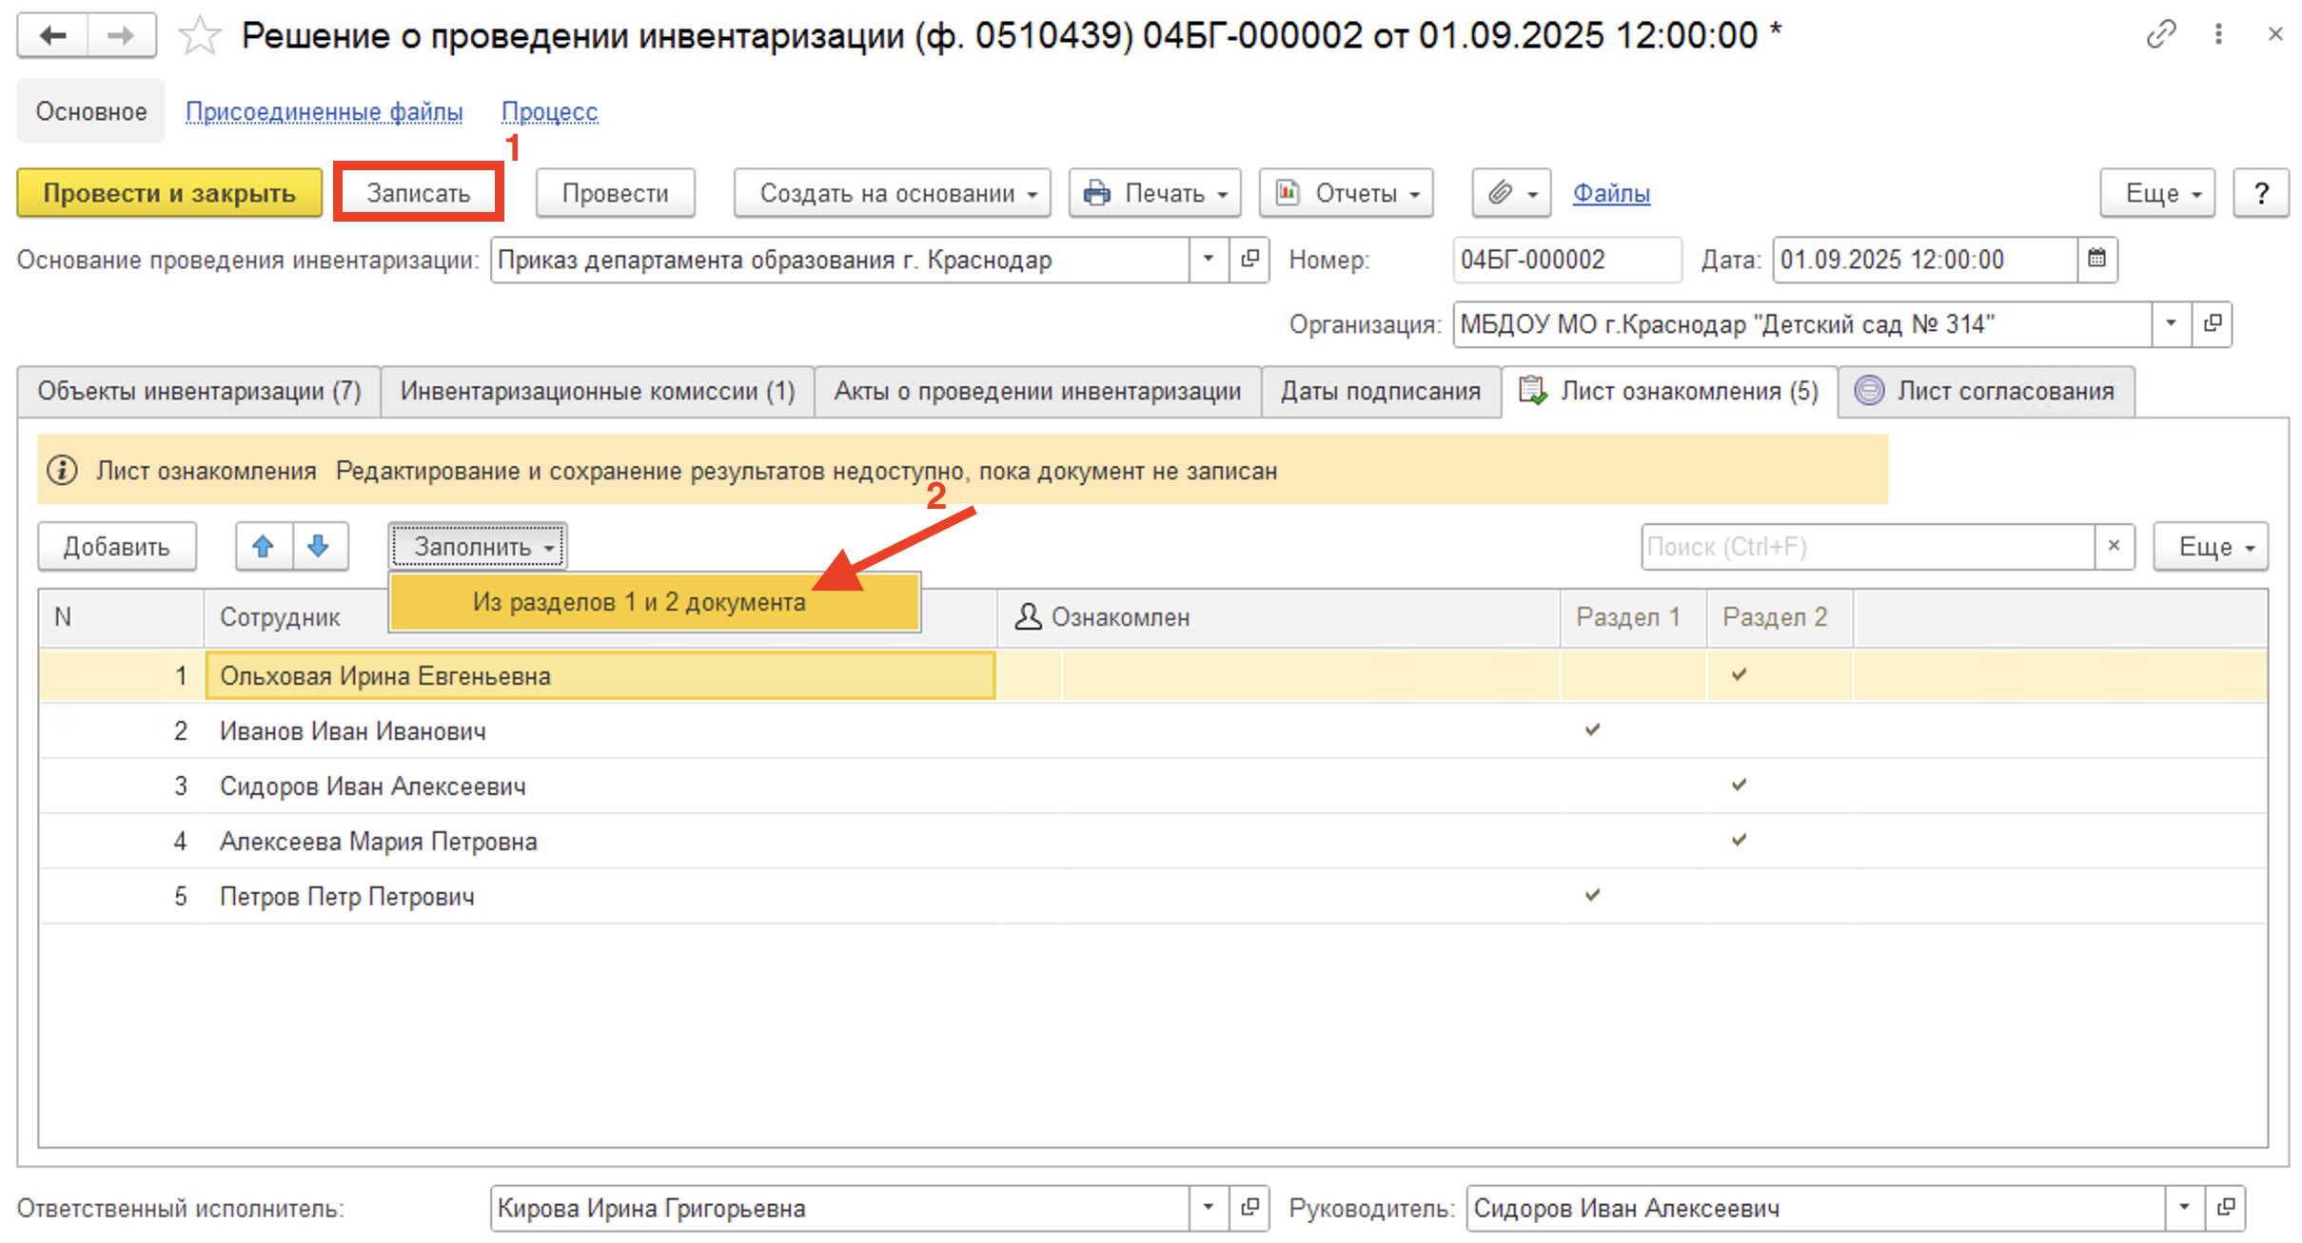Open the Присоединенные файлы link
This screenshot has height=1243, width=2302.
[x=324, y=112]
